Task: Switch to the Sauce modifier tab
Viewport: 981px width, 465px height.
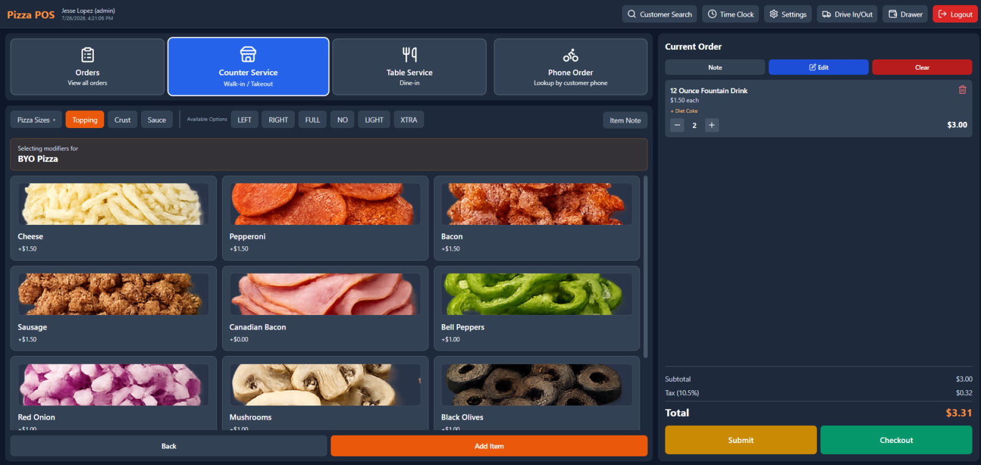Action: coord(156,119)
